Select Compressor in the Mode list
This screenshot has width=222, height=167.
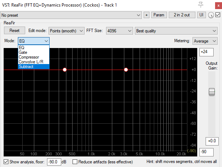pos(34,57)
